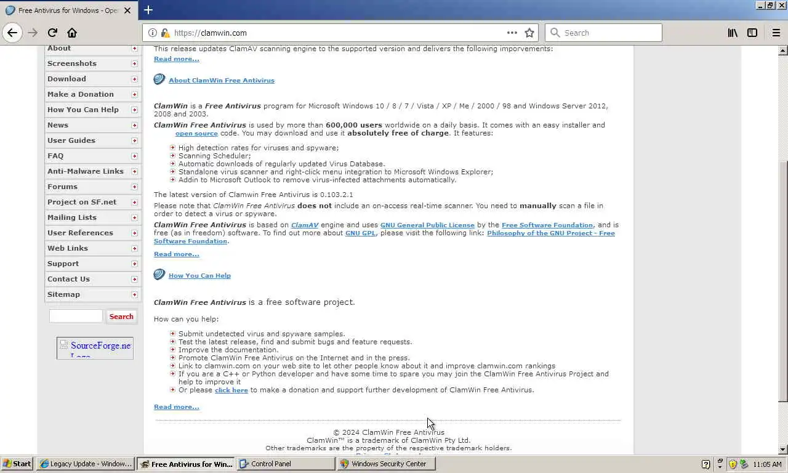Expand the Forums sidebar menu arrow

(134, 187)
